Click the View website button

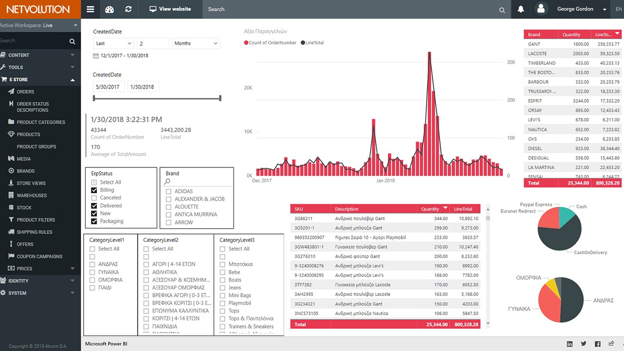[170, 9]
